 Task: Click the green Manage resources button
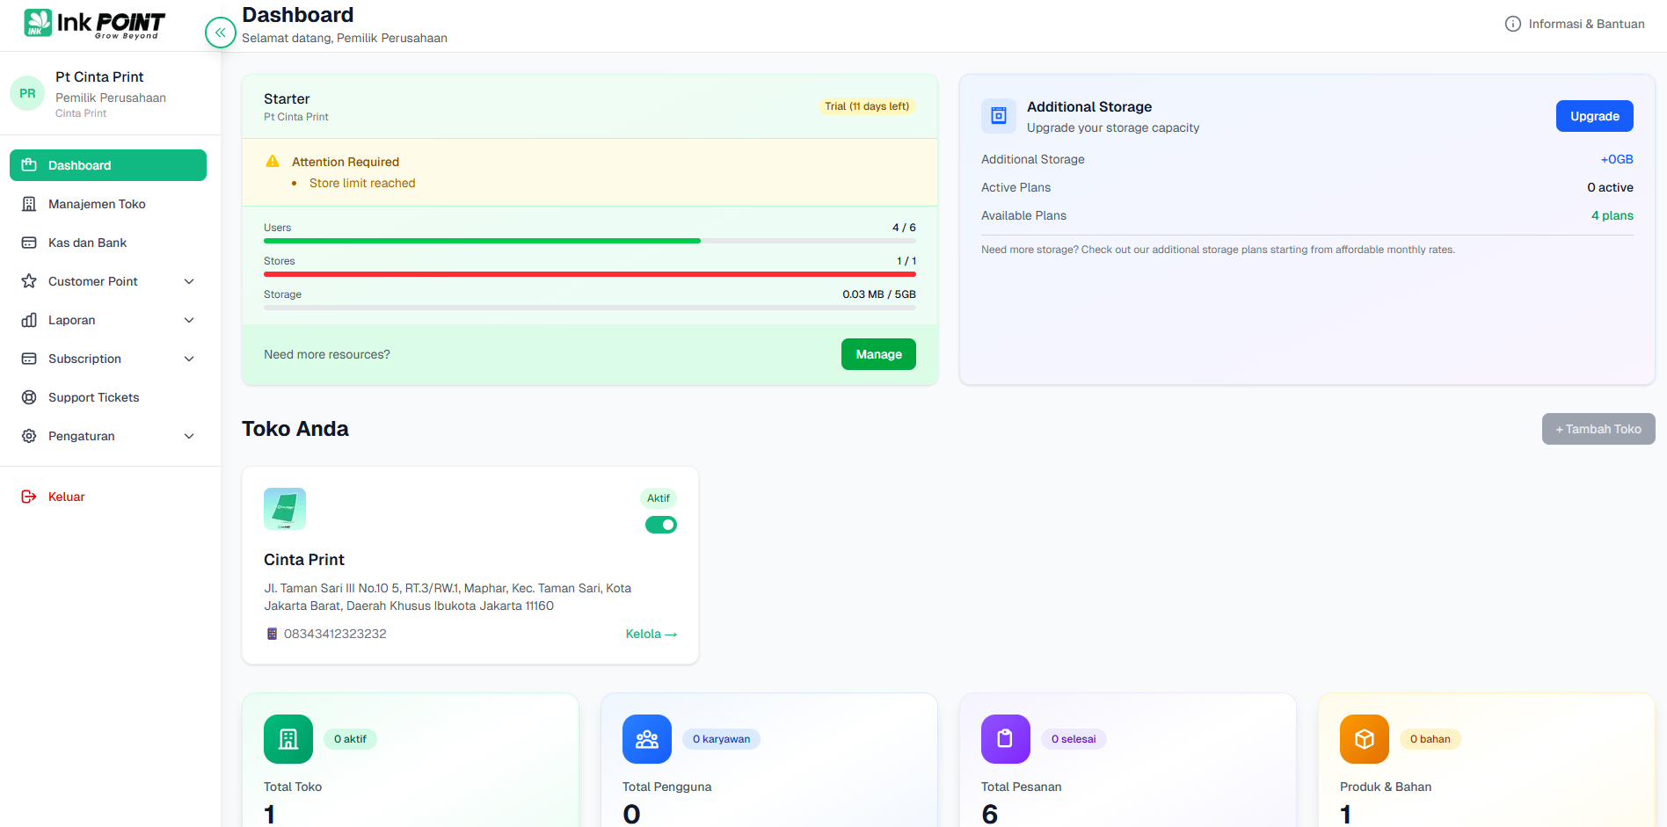point(877,354)
